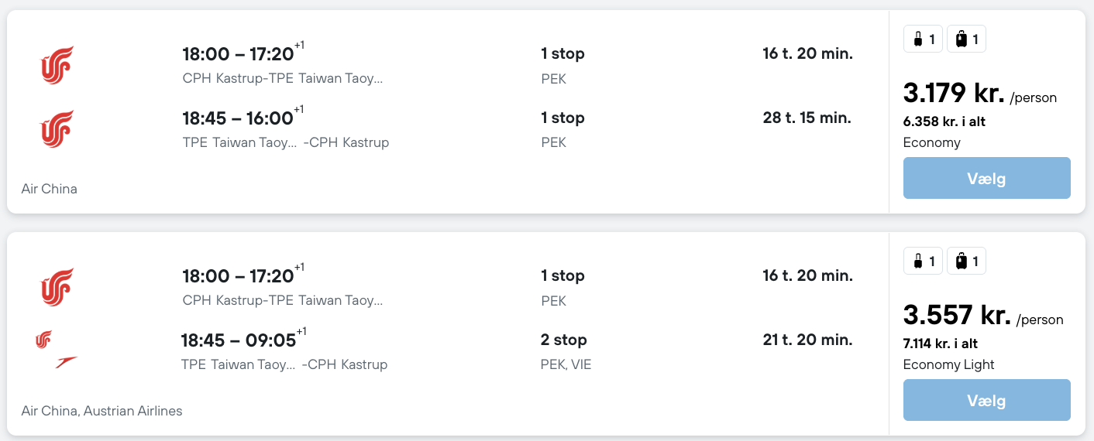
Task: Click Austrian Airlines logo on second card
Action: coord(67,361)
